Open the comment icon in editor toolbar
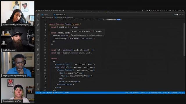Screen dimensions: 186x104 coord(174,15)
